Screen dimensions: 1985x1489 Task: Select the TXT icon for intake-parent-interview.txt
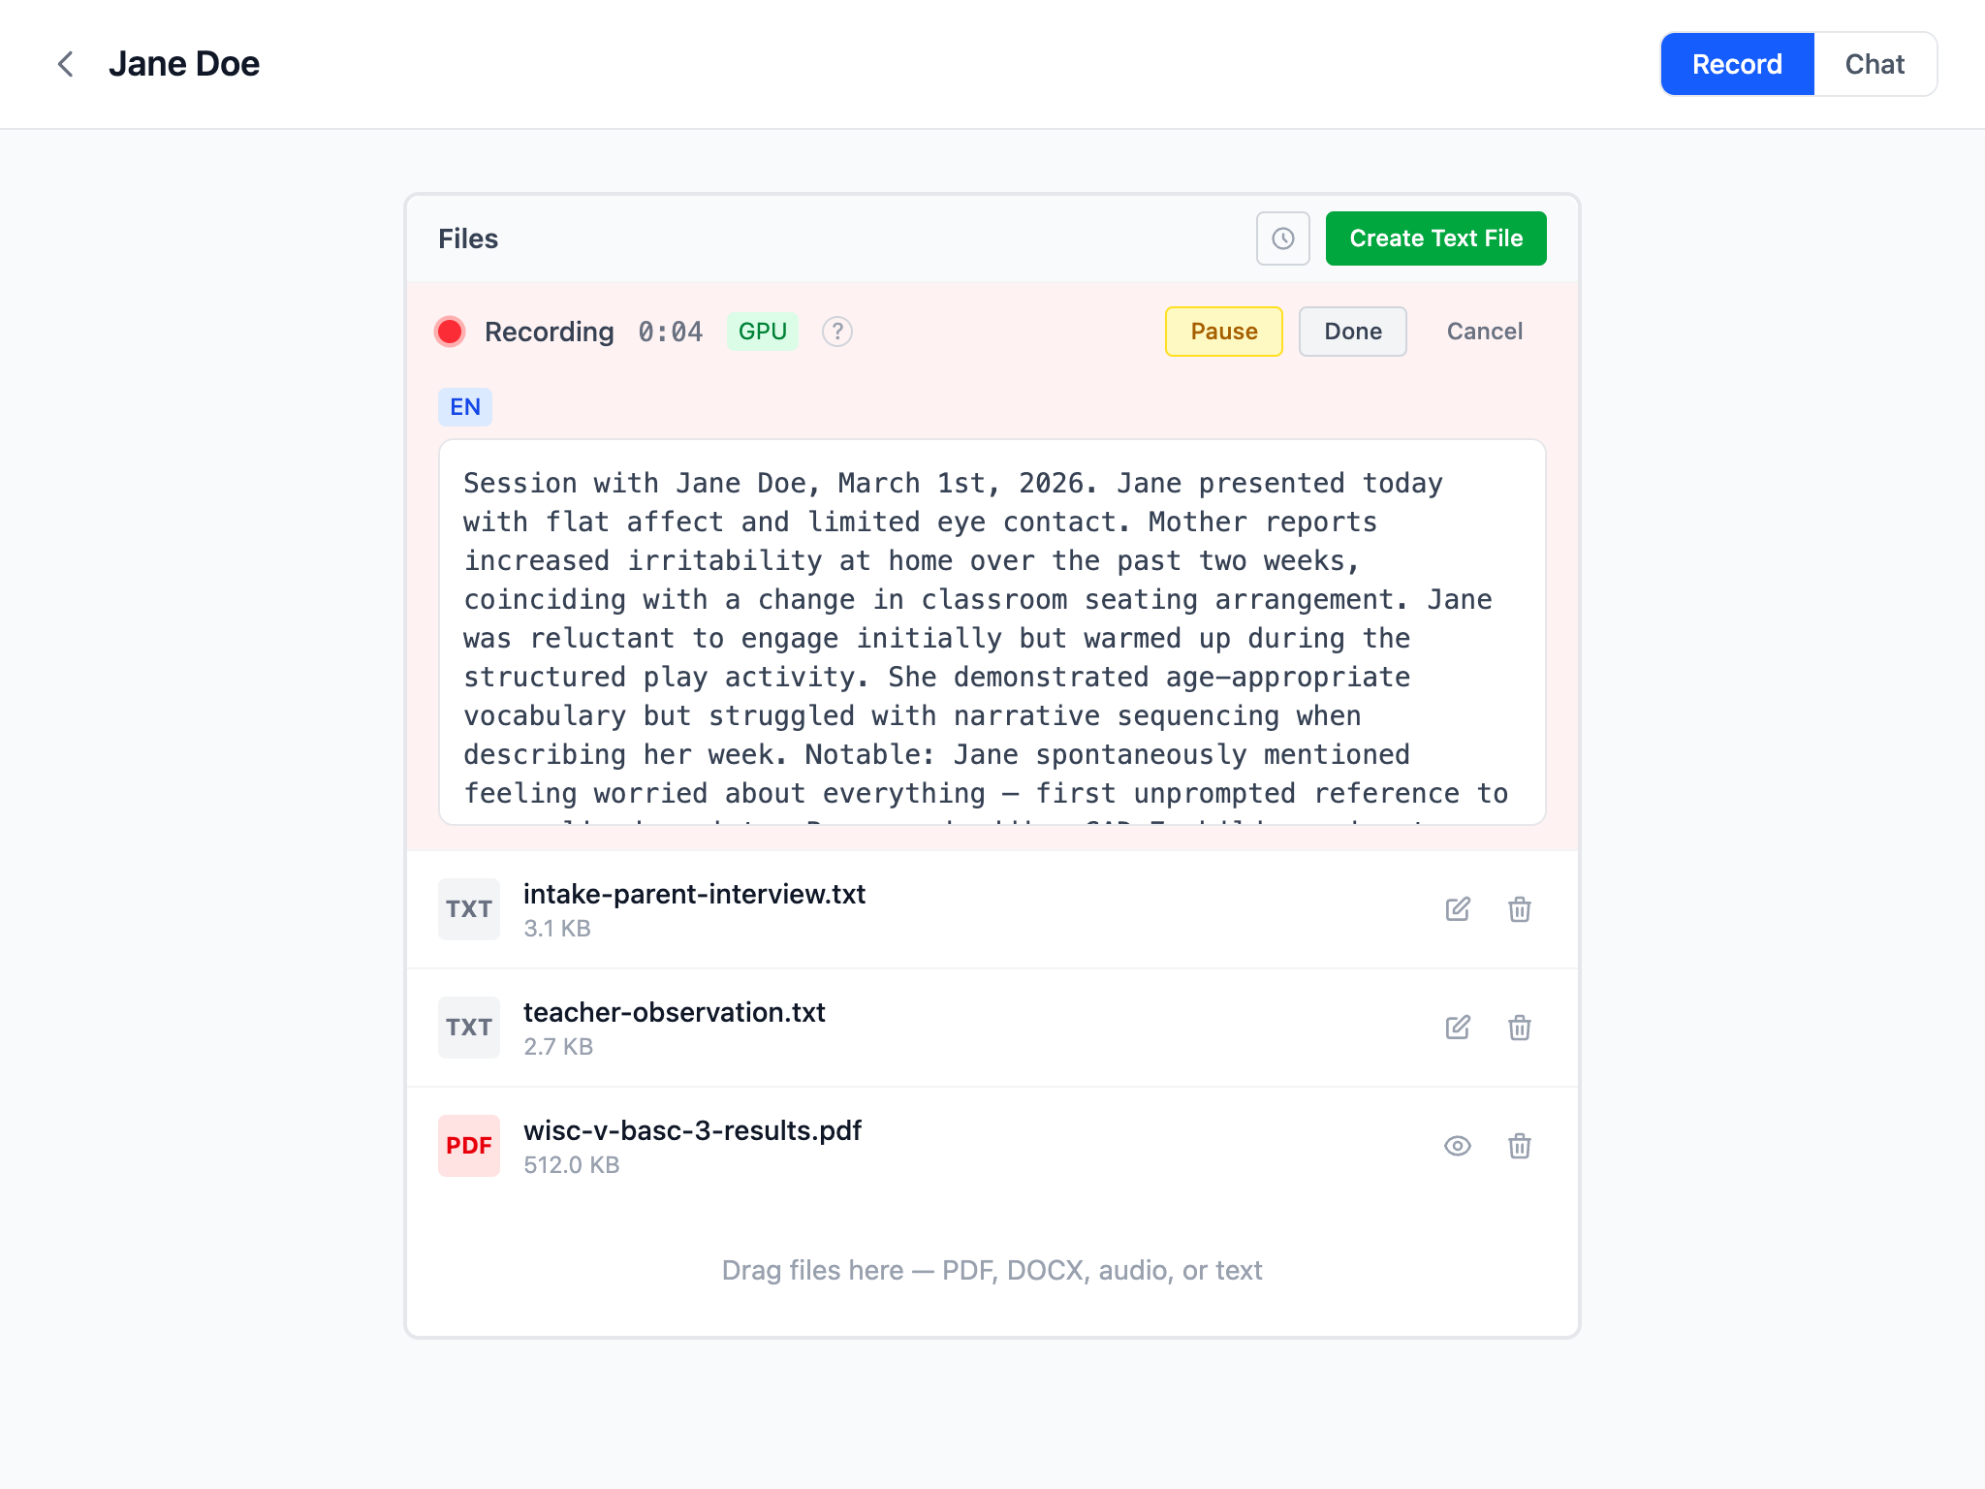coord(468,909)
